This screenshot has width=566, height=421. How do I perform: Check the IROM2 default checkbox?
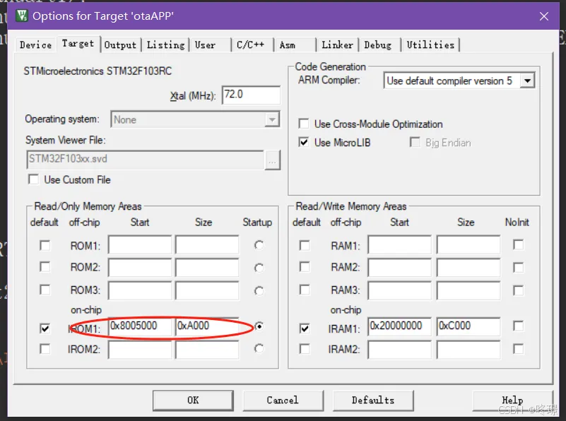click(45, 349)
